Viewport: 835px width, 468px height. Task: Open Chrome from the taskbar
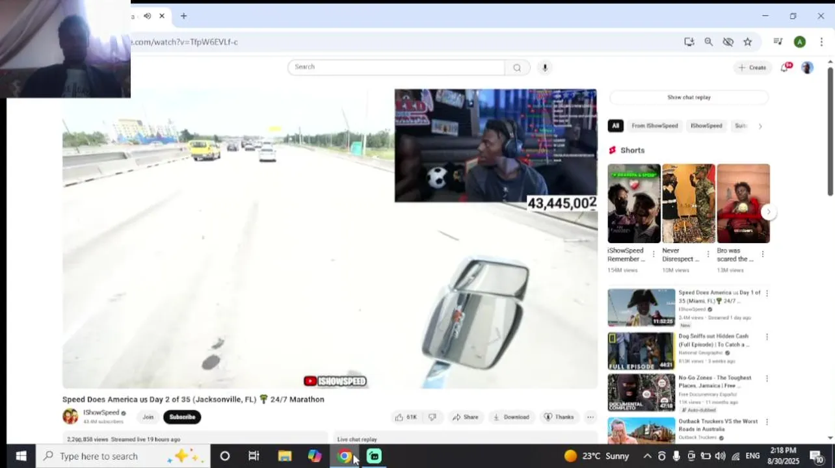[345, 456]
